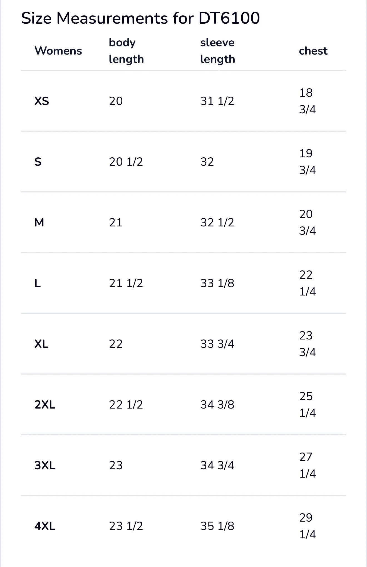Image resolution: width=367 pixels, height=567 pixels.
Task: Select the M size row label
Action: tap(39, 223)
